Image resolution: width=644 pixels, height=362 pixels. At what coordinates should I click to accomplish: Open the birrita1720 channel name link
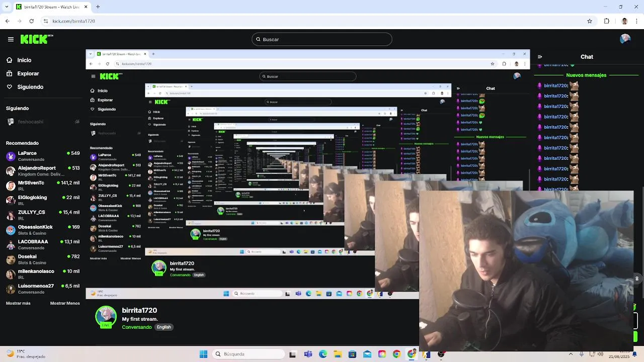139,310
